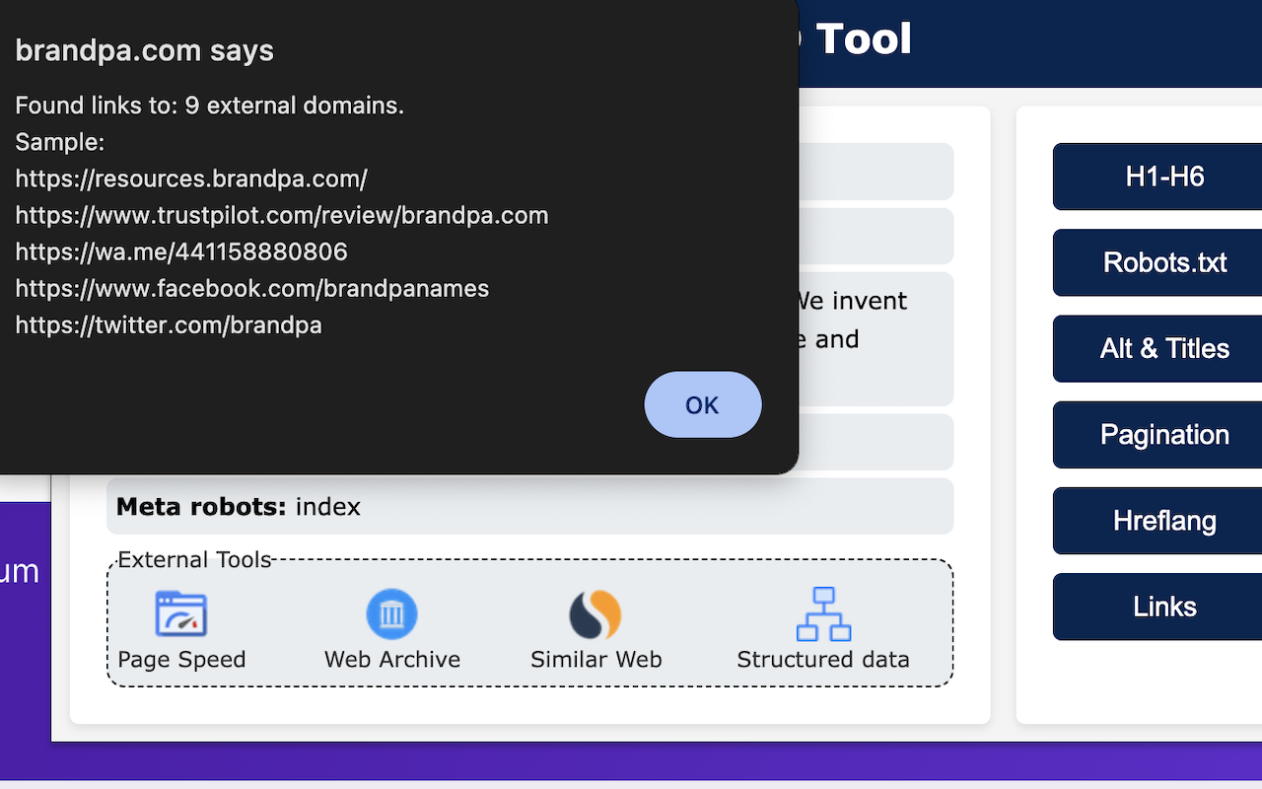This screenshot has height=789, width=1262.
Task: View the Robots.txt report
Action: coord(1165,262)
